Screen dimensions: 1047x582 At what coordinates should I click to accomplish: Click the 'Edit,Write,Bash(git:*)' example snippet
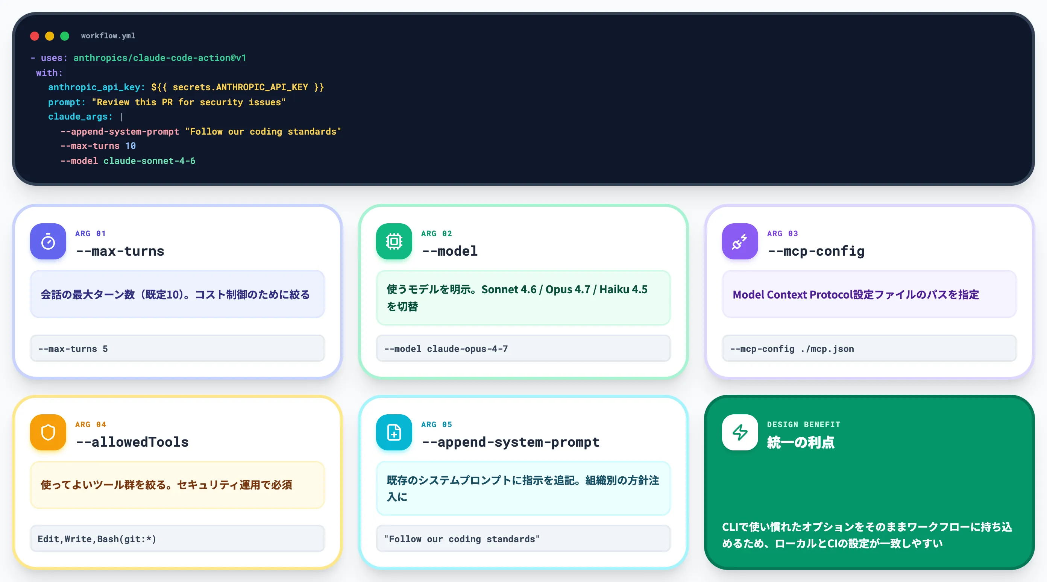(177, 539)
